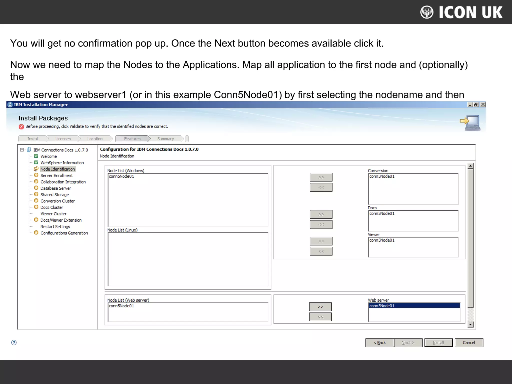Select Collaboration Integration in the tree
The height and width of the screenshot is (384, 512).
pyautogui.click(x=63, y=182)
